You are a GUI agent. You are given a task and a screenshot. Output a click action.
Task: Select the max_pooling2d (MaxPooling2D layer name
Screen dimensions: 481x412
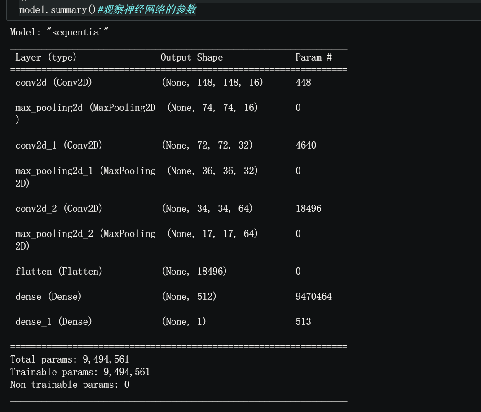pyautogui.click(x=86, y=108)
